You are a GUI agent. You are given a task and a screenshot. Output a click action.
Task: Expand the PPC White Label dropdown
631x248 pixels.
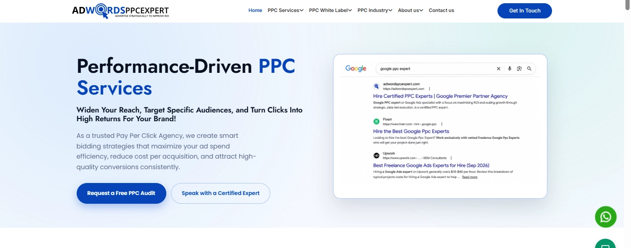[330, 10]
